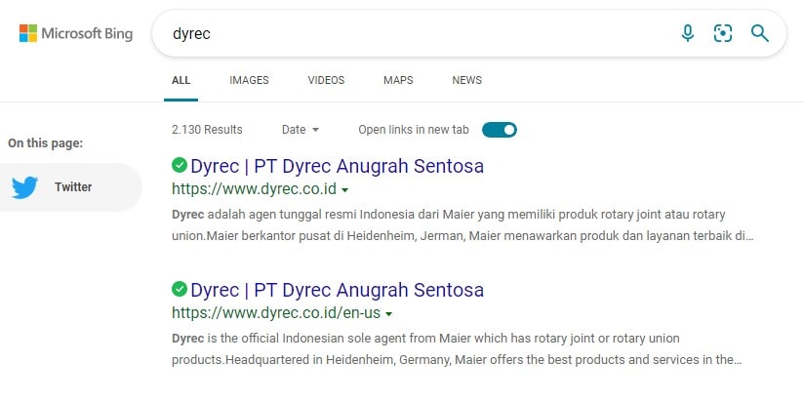Viewport: 804px width, 403px height.
Task: Jump to Twitter section in sidebar
Action: (72, 187)
